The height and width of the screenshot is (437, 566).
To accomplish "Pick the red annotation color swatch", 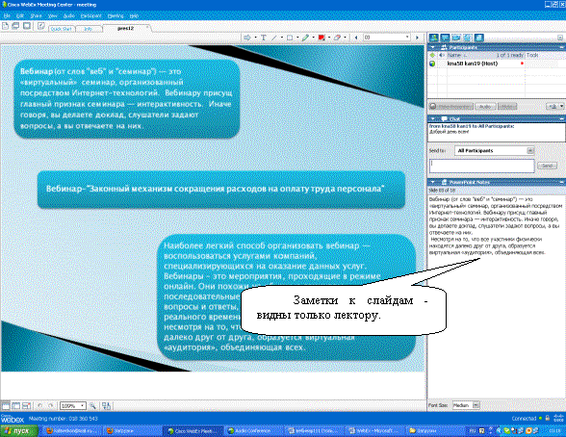I will click(322, 38).
